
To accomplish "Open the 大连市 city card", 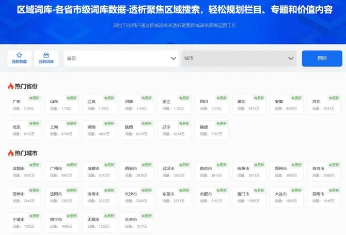I will pos(287,197).
